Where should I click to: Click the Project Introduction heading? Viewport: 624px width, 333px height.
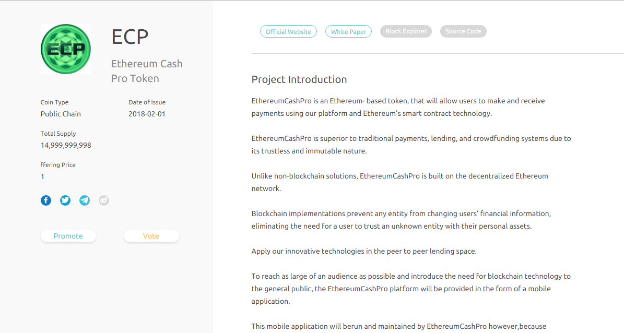(x=299, y=79)
